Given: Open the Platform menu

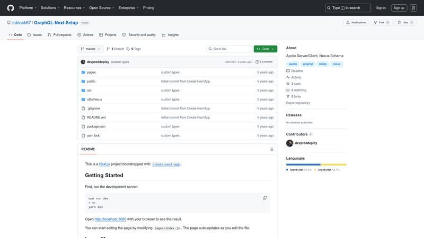Looking at the screenshot, I should point(28,8).
